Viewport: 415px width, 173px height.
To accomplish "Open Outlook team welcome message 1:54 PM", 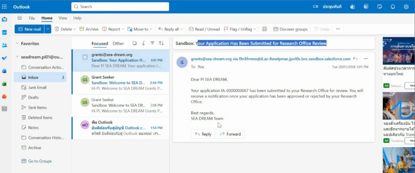I will coord(120,128).
